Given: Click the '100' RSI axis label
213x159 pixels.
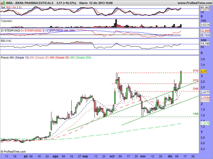Looking at the screenshot, I should pyautogui.click(x=203, y=41).
